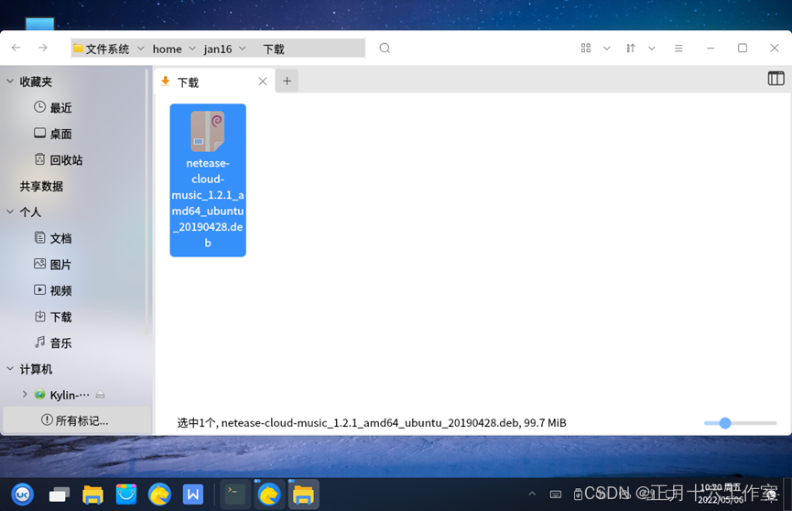Launch the first browser taskbar icon
The height and width of the screenshot is (511, 792).
tap(159, 495)
